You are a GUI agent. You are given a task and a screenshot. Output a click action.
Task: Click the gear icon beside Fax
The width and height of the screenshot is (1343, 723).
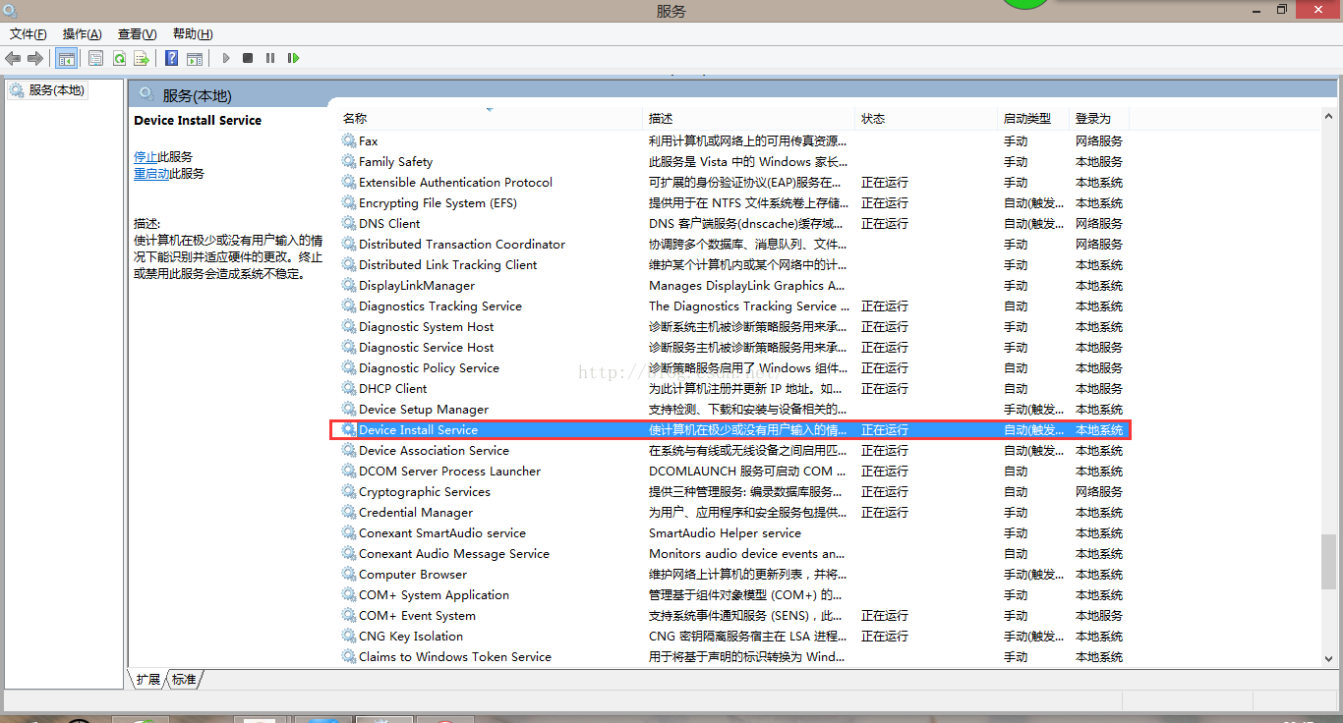click(x=349, y=140)
